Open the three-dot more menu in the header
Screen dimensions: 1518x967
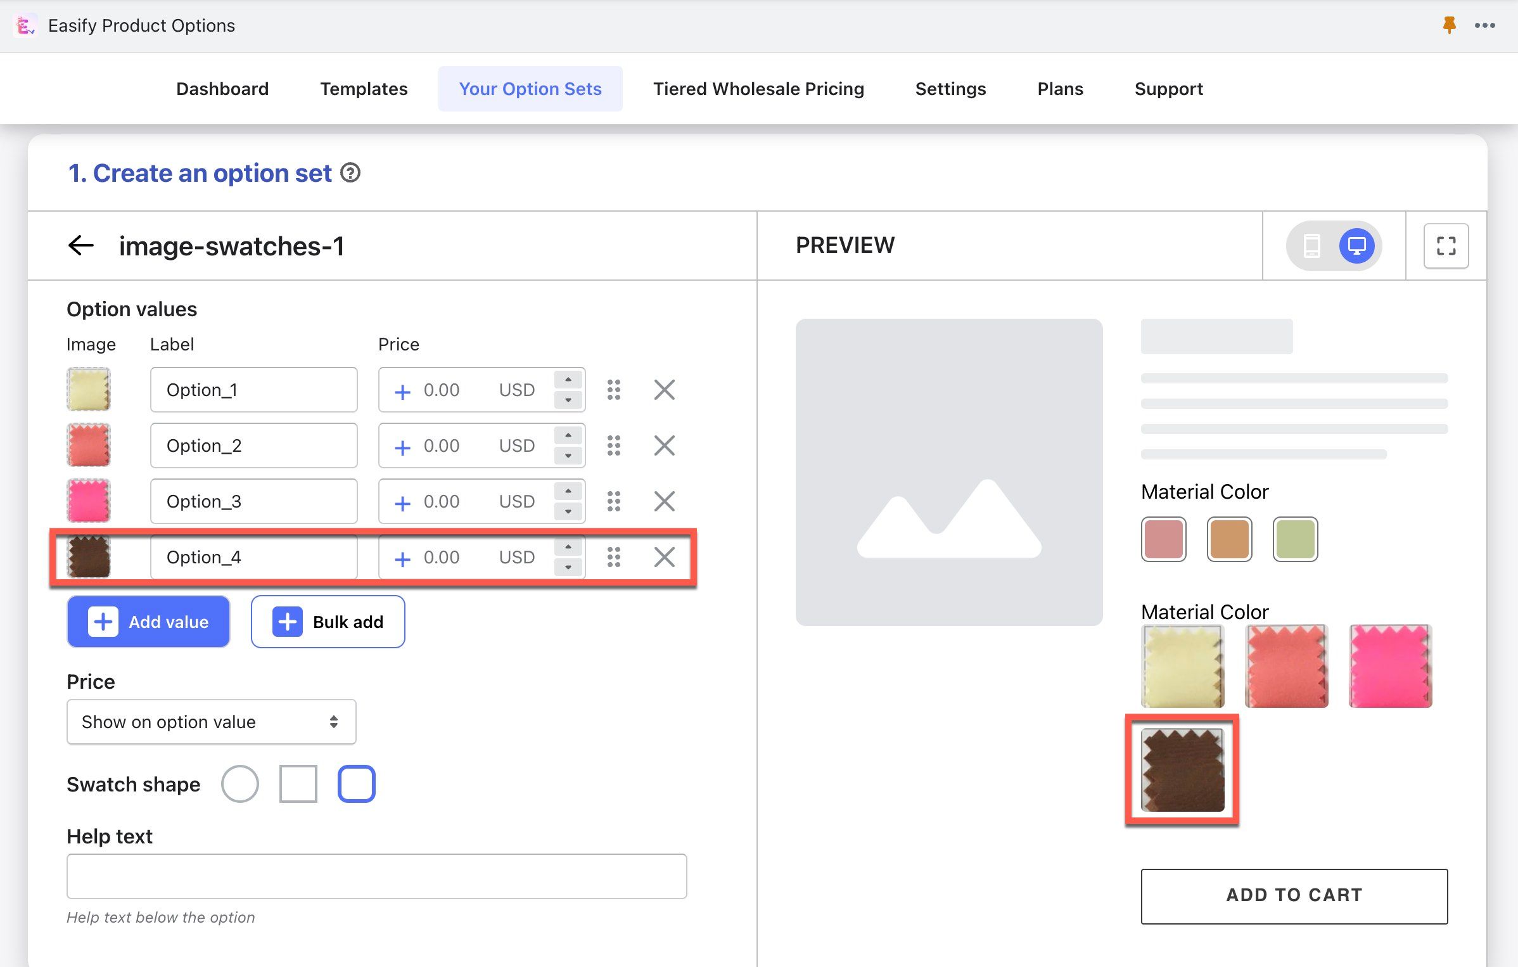click(x=1484, y=25)
